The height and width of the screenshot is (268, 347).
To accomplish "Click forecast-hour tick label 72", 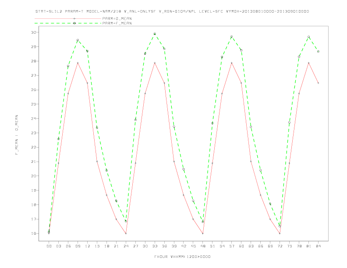I will click(280, 246).
